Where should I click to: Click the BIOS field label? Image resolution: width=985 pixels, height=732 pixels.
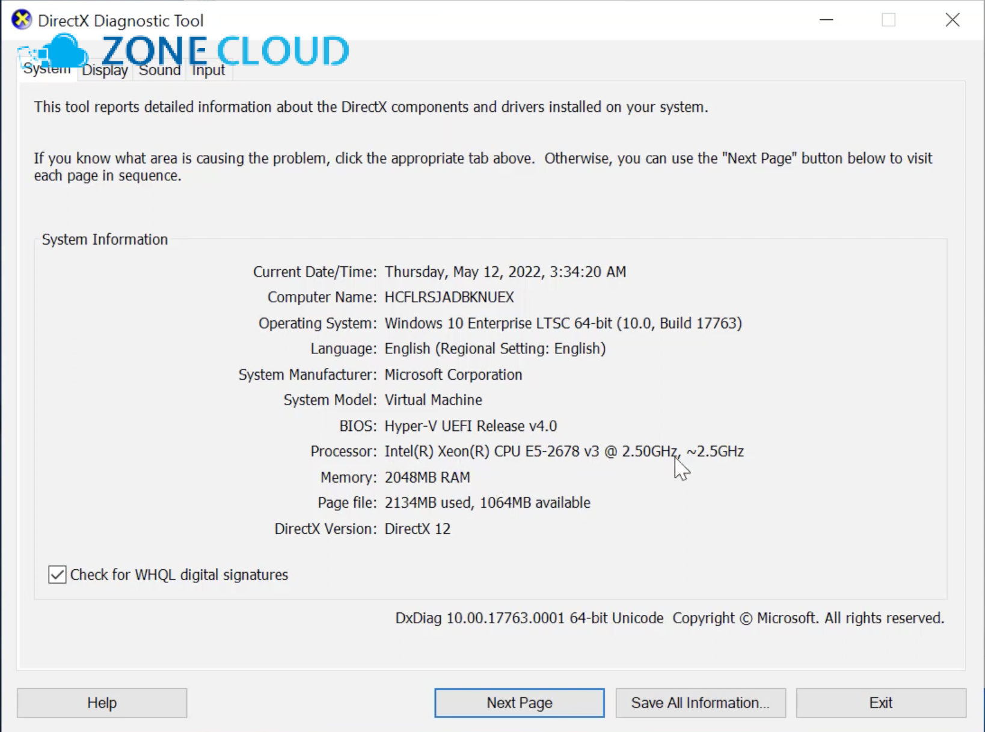coord(358,426)
